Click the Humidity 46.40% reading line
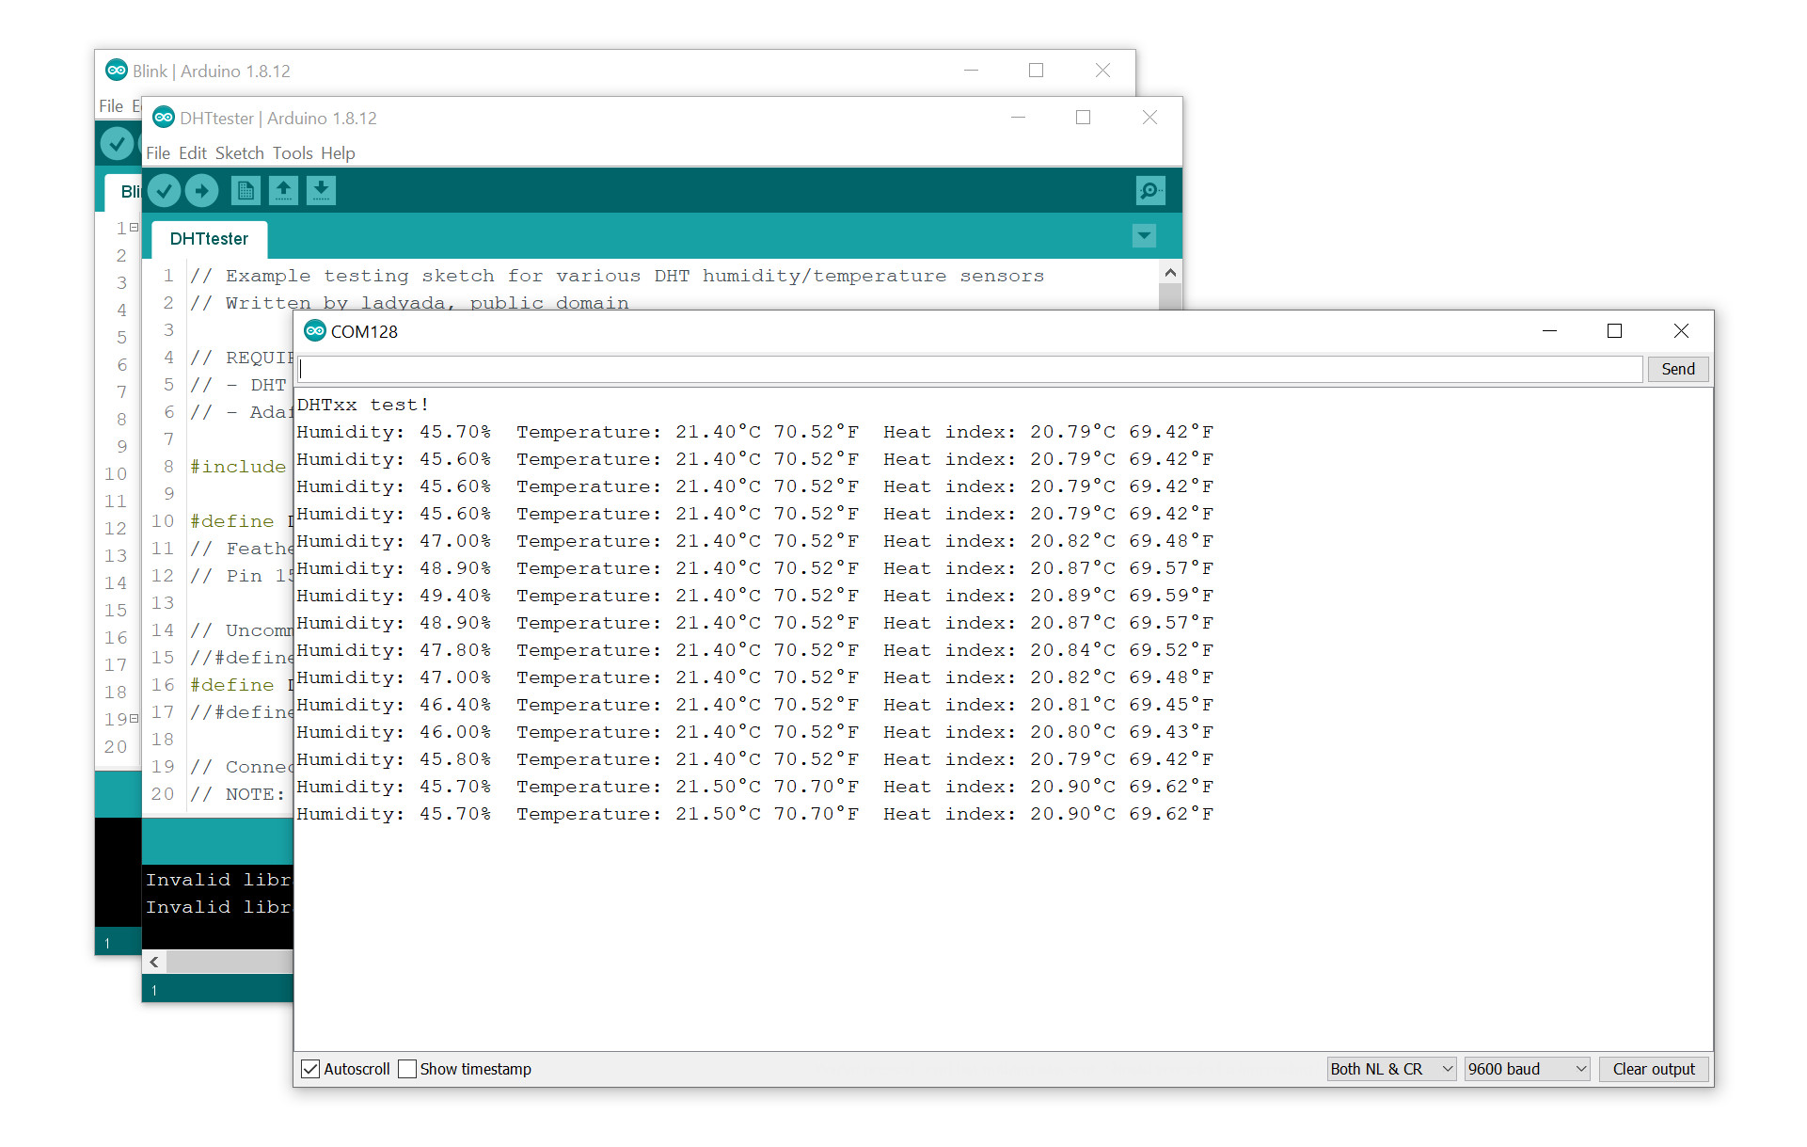This screenshot has height=1147, width=1807. pyautogui.click(x=754, y=705)
